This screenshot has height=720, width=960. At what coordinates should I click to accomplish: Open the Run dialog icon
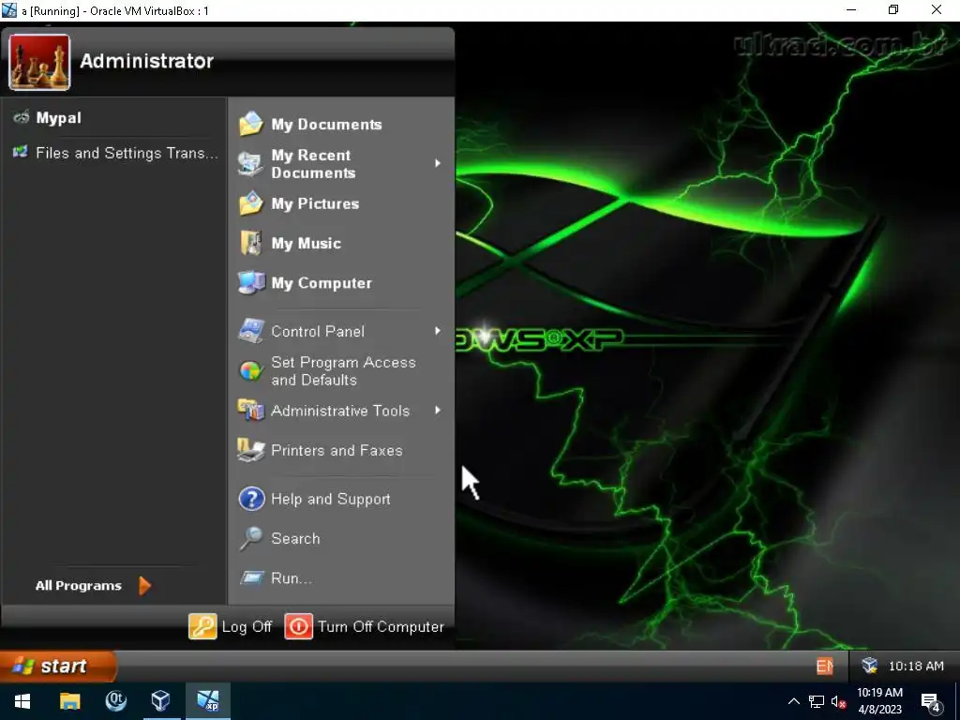(251, 577)
